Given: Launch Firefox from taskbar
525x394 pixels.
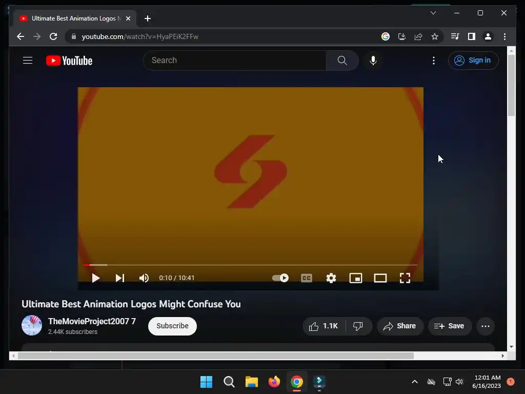Looking at the screenshot, I should click(x=274, y=382).
